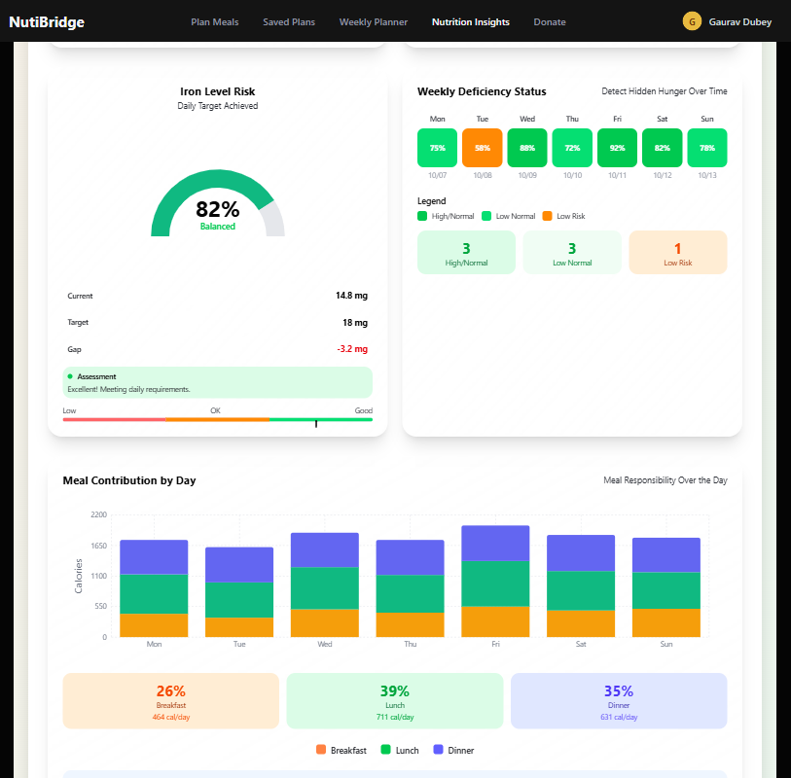Select Tuesday 58% orange deficiency tile
This screenshot has height=778, width=791.
tap(483, 148)
